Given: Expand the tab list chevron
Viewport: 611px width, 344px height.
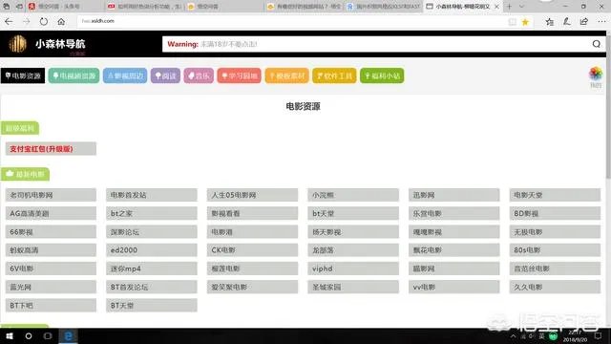Looking at the screenshot, I should (x=521, y=7).
